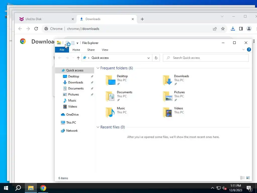Select Network in the navigation pane
The height and width of the screenshot is (193, 257).
click(x=72, y=131)
